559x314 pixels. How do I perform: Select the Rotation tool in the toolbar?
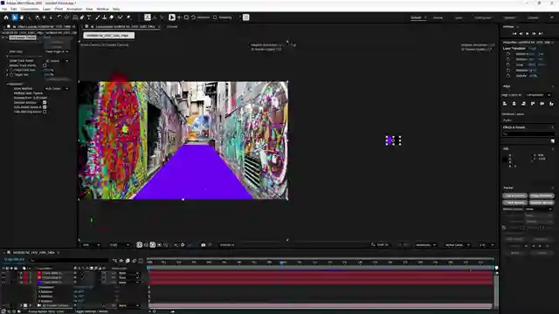[59, 17]
